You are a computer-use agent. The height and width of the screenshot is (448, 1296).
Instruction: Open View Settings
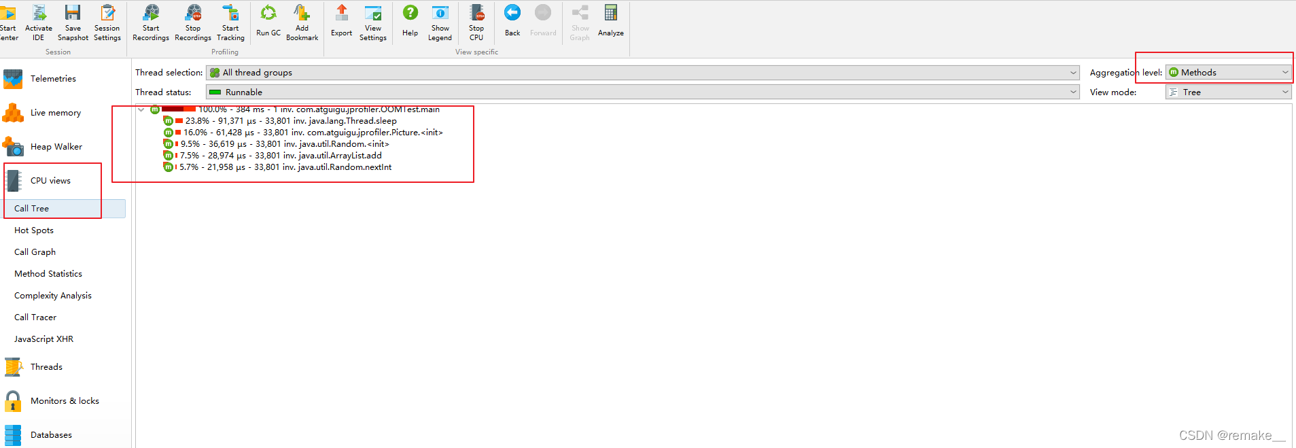tap(373, 22)
